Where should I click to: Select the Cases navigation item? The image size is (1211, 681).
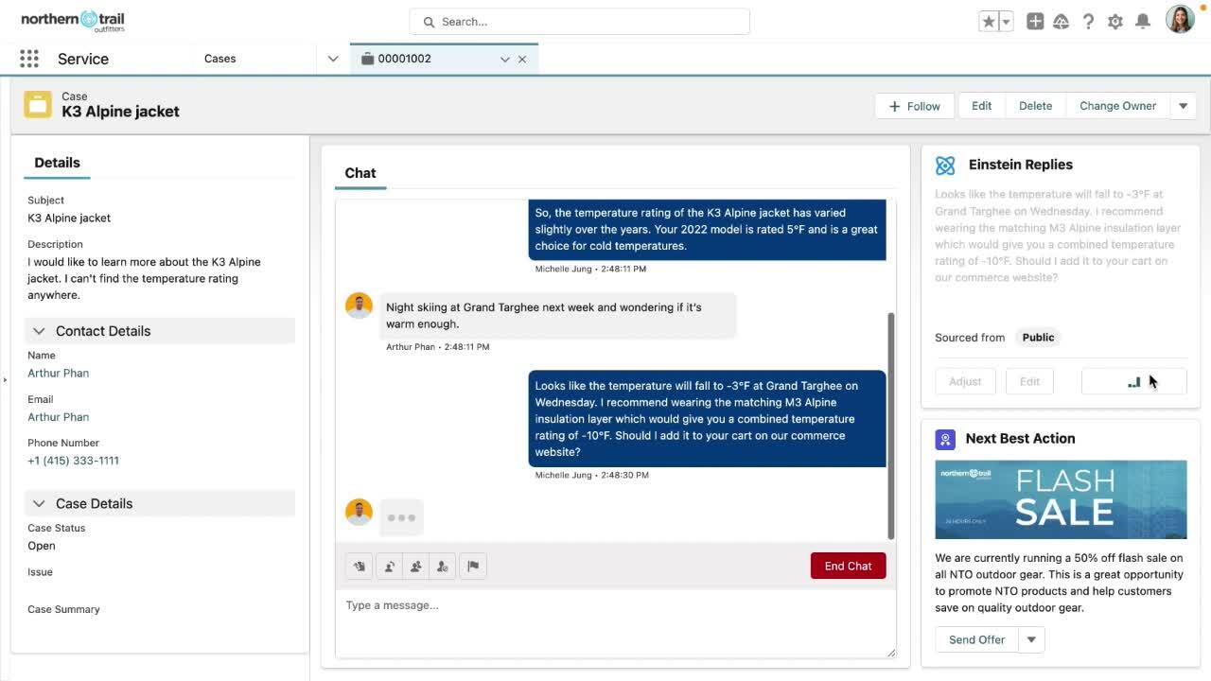point(219,59)
